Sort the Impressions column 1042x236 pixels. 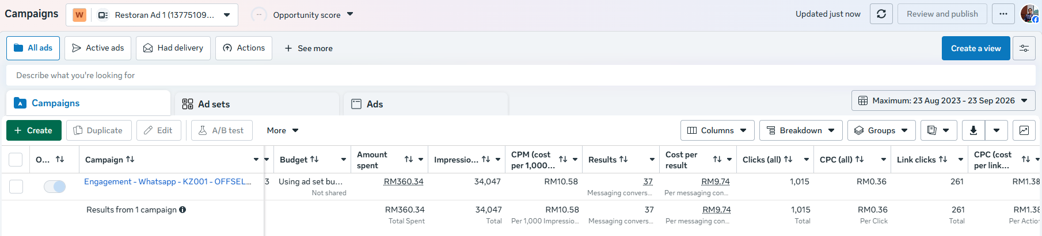click(x=486, y=160)
